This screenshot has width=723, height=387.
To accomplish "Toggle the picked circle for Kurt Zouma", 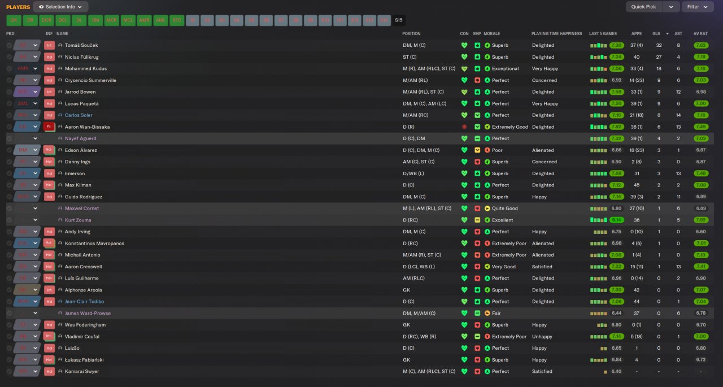I will coord(9,220).
